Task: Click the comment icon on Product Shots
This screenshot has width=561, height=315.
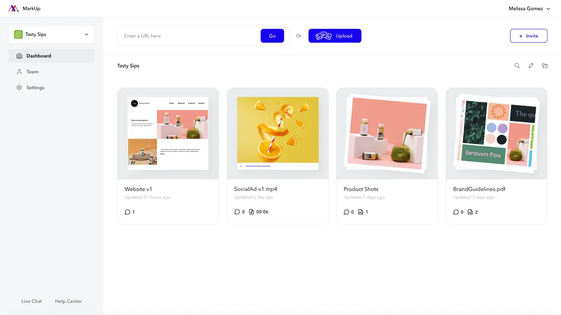Action: (346, 212)
